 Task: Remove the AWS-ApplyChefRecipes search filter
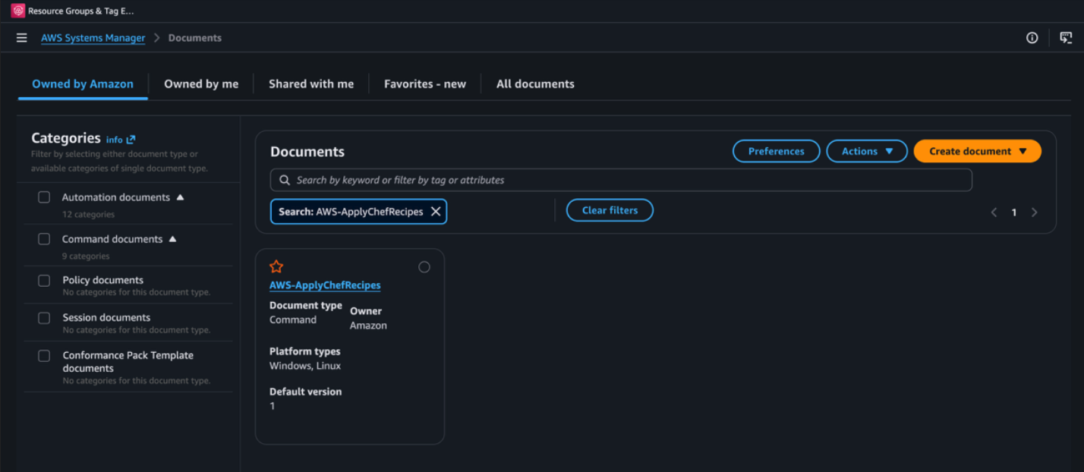[436, 212]
